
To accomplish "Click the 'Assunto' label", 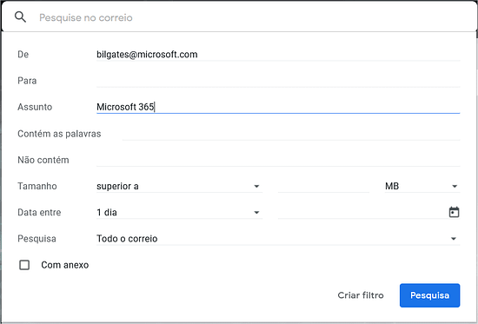I will click(x=35, y=107).
